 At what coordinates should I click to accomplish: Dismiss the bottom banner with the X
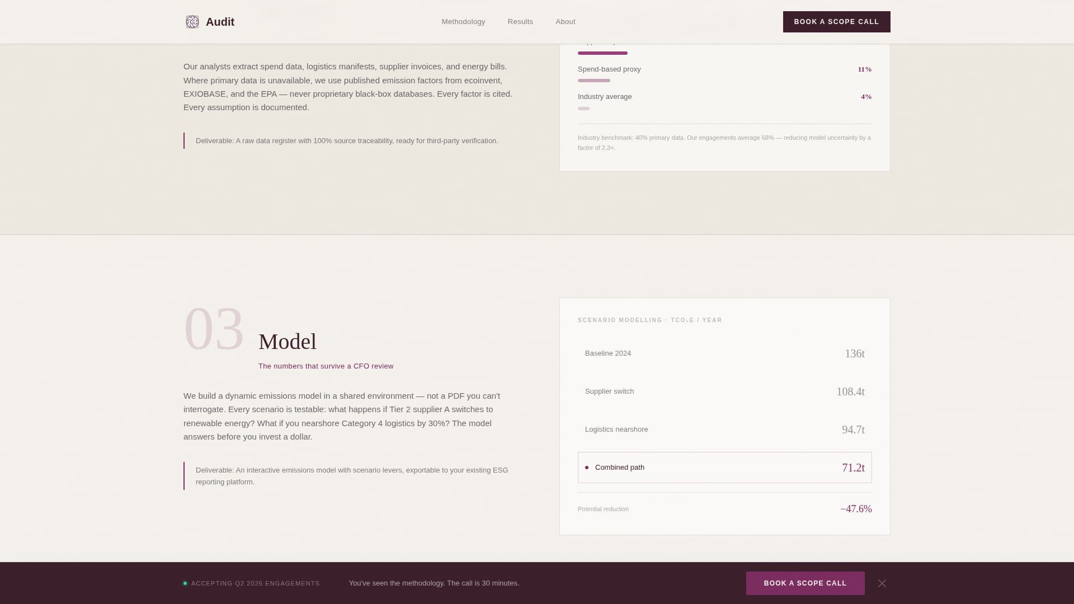point(882,583)
